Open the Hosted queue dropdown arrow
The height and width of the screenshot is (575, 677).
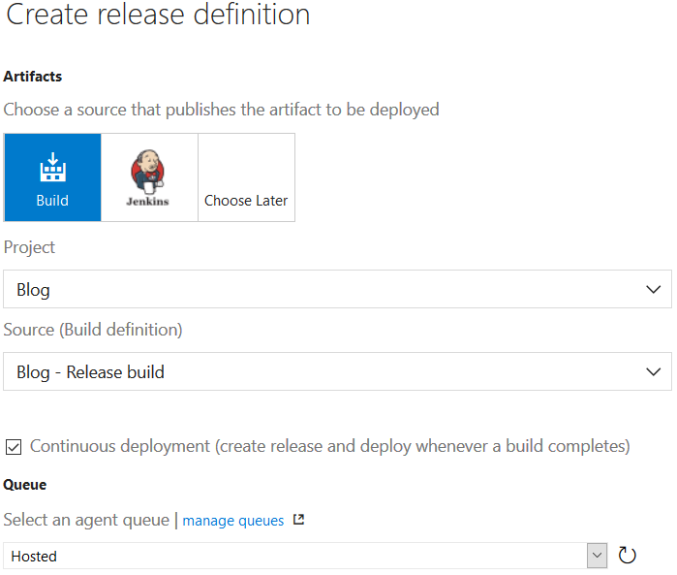(598, 556)
